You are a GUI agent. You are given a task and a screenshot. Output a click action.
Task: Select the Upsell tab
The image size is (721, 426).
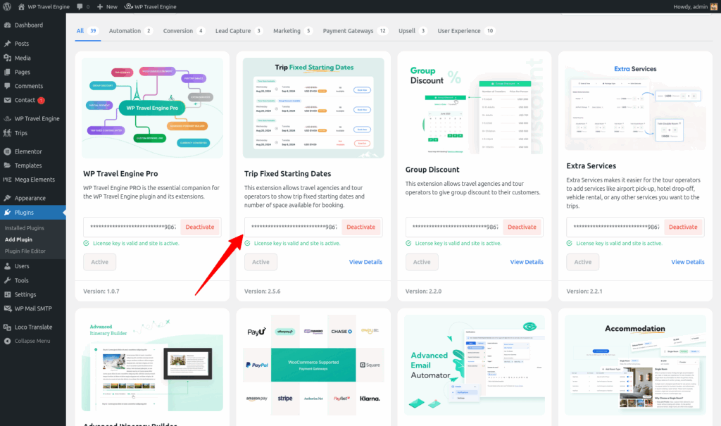click(413, 31)
